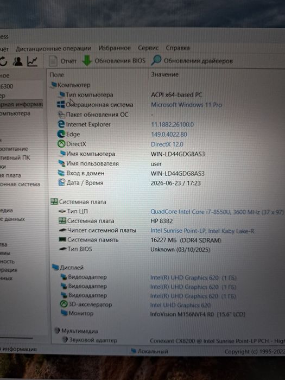Click Обновления драйверов toolbar button
Image resolution: width=285 pixels, height=380 pixels.
click(192, 61)
